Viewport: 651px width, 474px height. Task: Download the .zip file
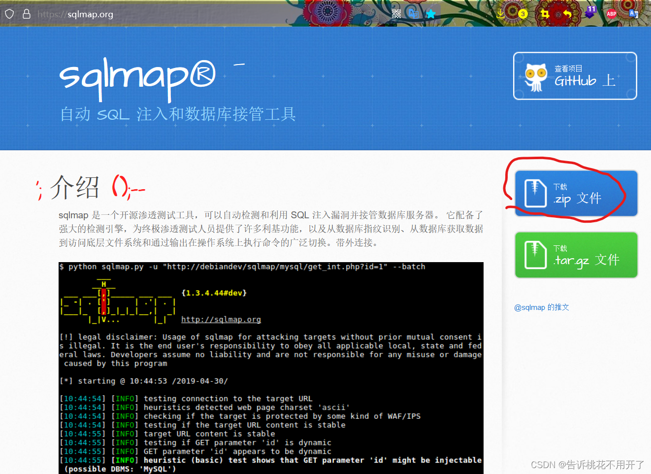(576, 193)
